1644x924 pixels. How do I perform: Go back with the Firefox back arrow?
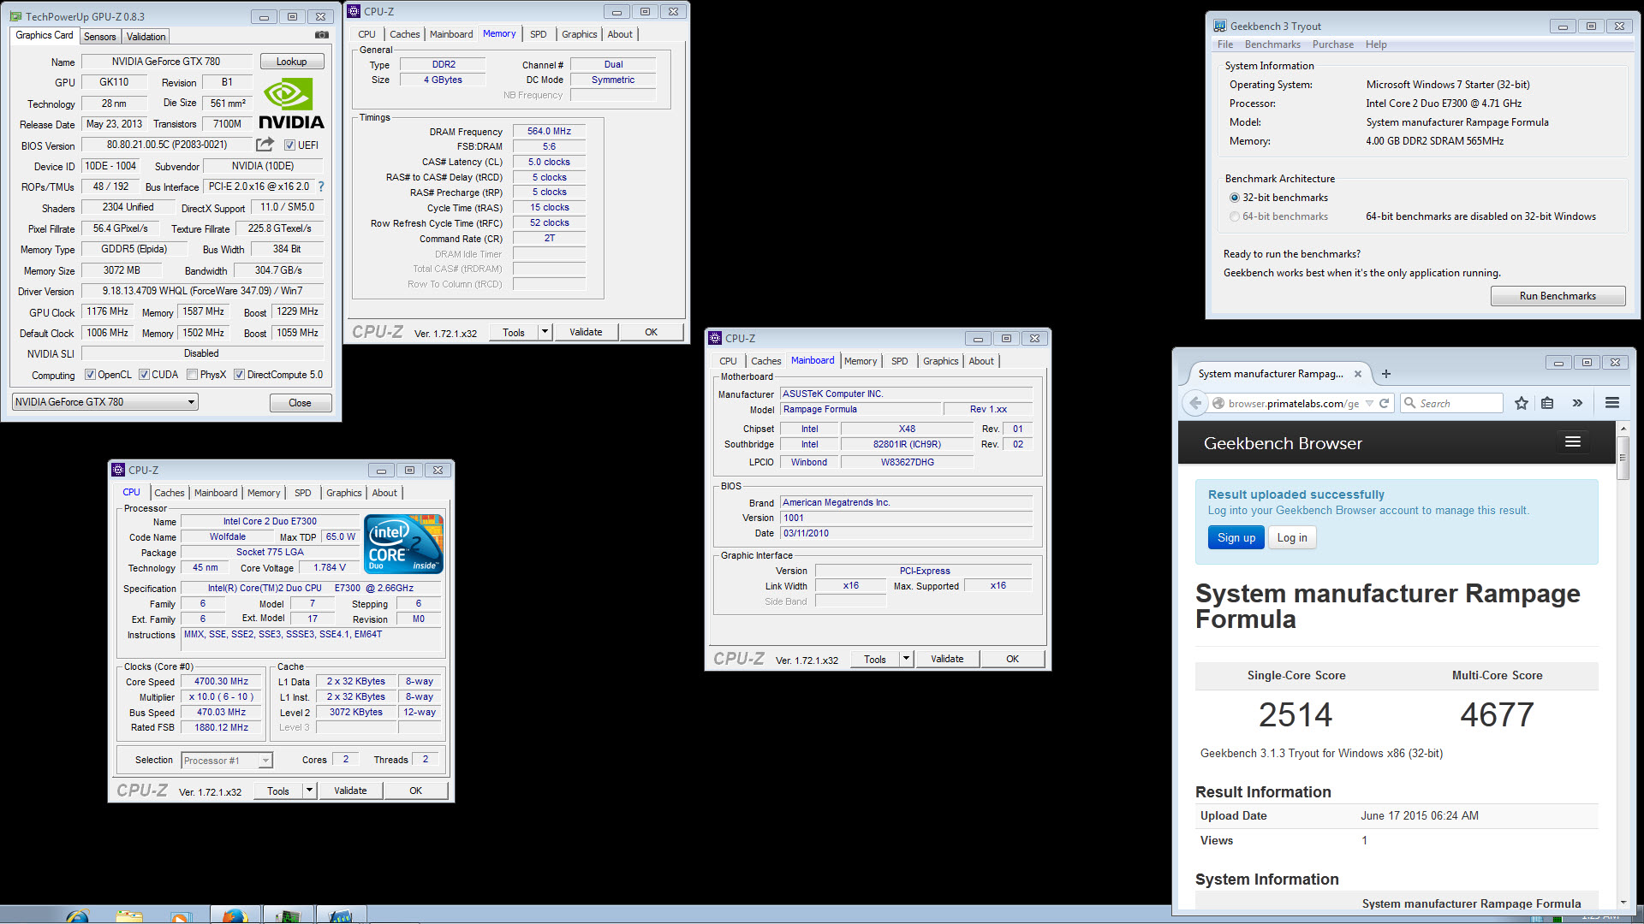coord(1194,403)
